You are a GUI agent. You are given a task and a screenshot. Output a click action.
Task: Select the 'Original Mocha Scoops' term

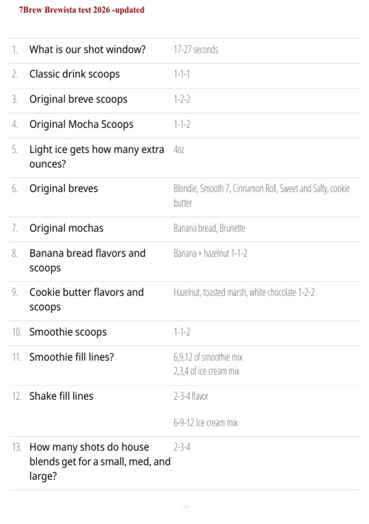[81, 124]
